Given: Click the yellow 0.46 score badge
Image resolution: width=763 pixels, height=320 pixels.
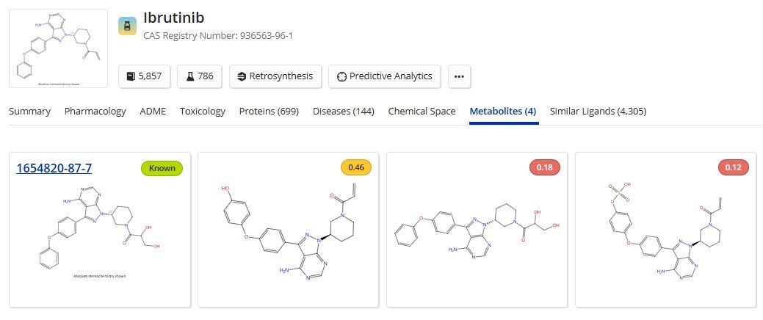Looking at the screenshot, I should point(355,168).
